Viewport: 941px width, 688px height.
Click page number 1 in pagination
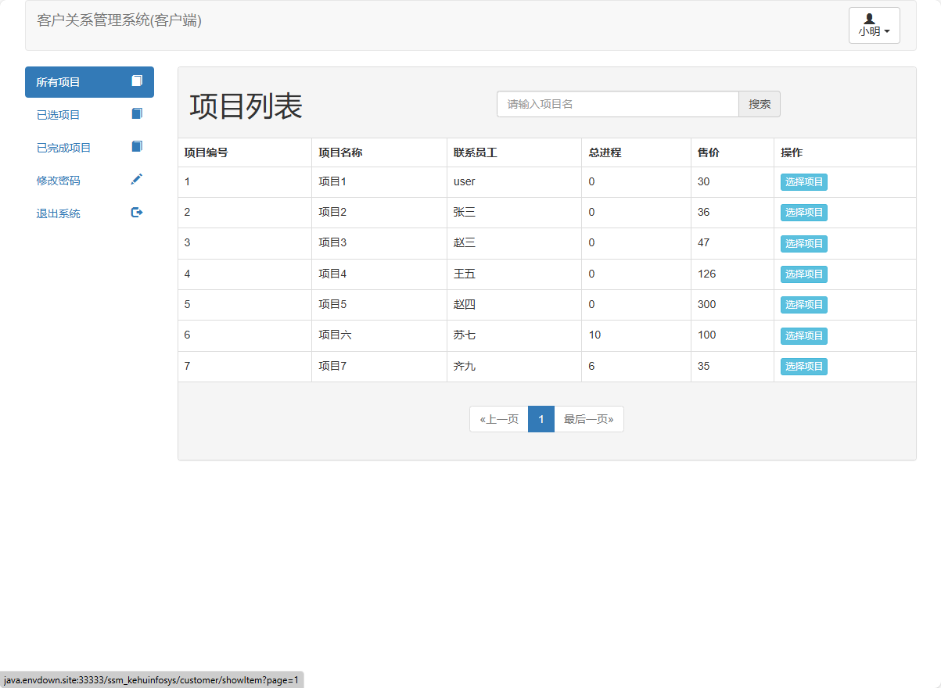pos(541,418)
